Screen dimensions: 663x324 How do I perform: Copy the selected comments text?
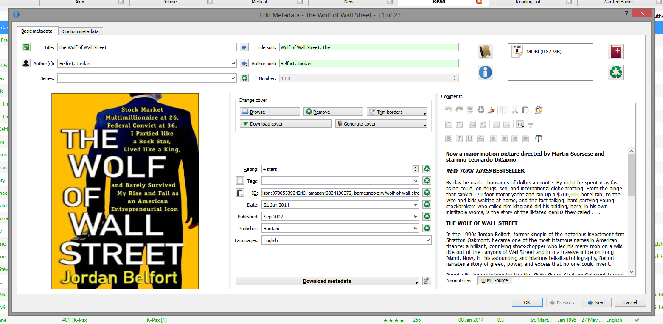[x=504, y=110]
